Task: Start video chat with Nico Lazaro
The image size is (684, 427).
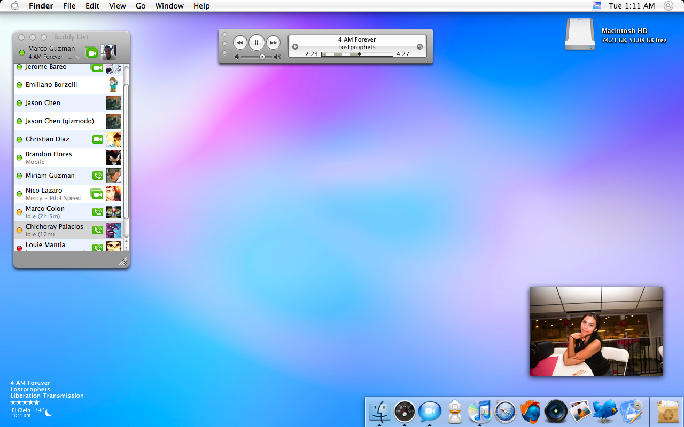Action: point(97,194)
